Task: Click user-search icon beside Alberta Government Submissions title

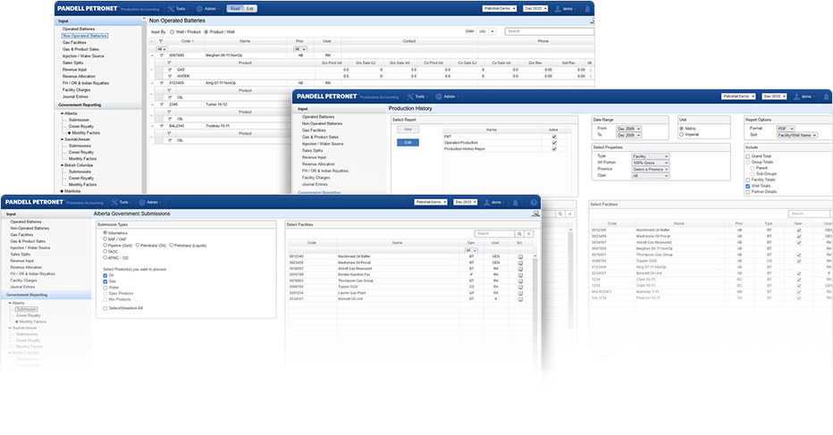Action: coord(535,213)
